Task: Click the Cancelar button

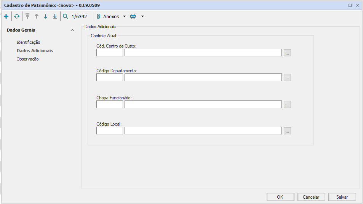Action: click(311, 197)
